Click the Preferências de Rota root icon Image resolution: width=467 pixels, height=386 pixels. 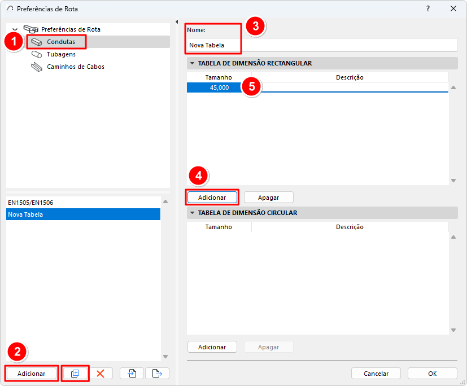(30, 29)
